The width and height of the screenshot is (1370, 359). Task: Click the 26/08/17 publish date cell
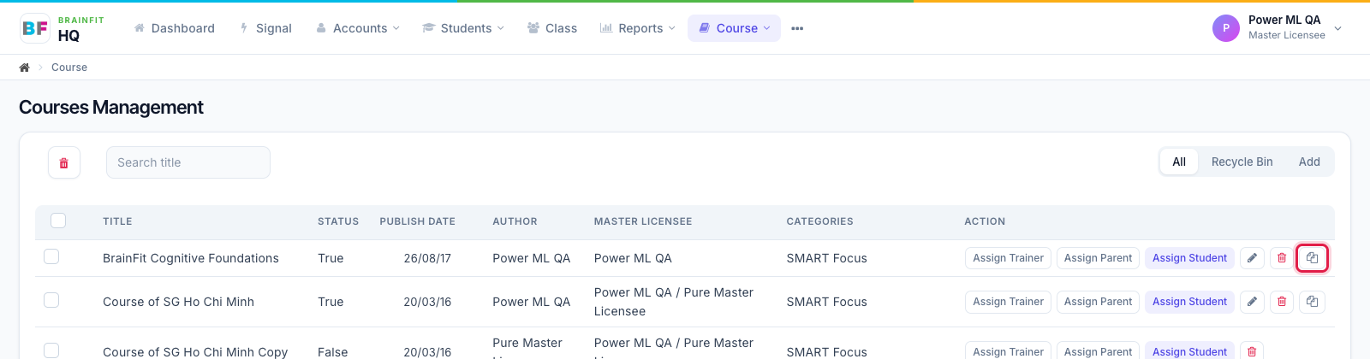tap(427, 258)
